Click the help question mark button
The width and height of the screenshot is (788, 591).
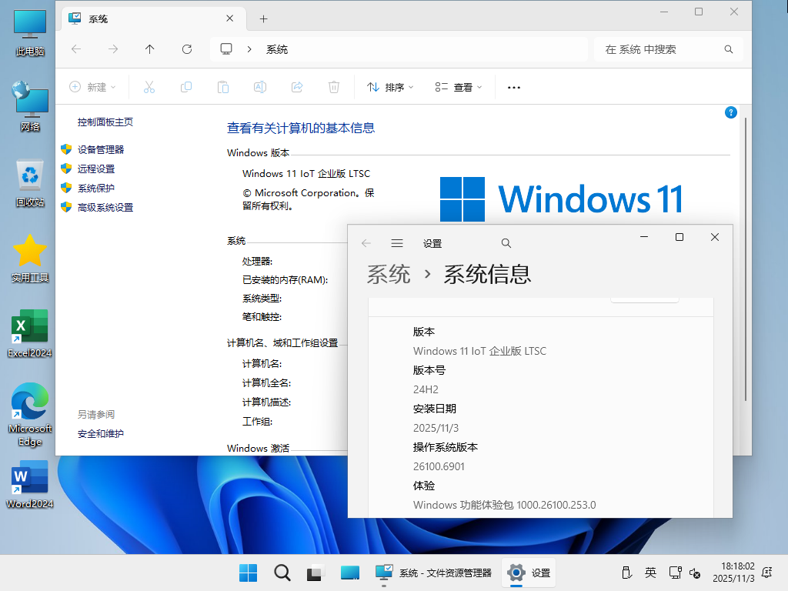730,112
